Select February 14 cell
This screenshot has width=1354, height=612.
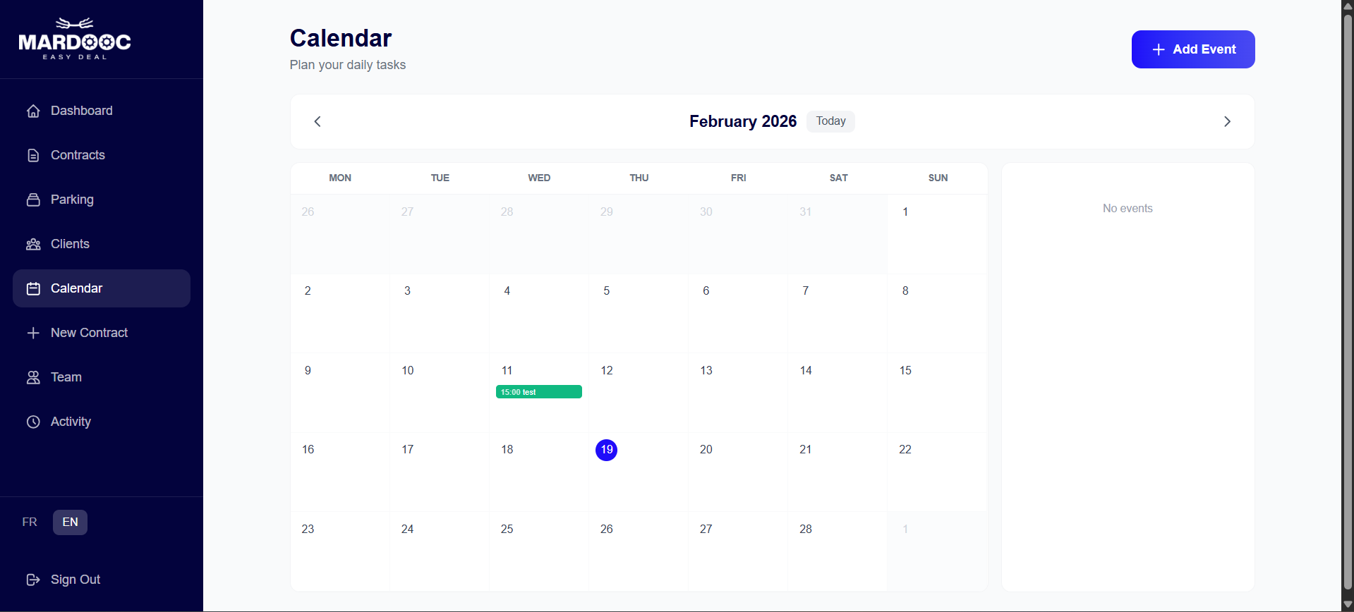838,393
